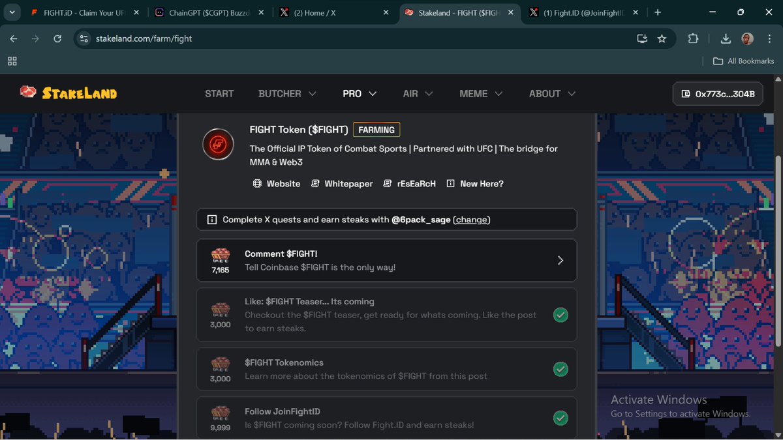Screen dimensions: 783x440
Task: Expand the MEME dropdown menu
Action: coord(481,94)
